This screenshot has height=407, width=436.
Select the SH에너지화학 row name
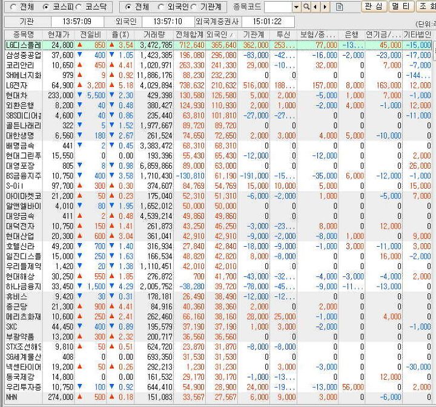(24, 75)
